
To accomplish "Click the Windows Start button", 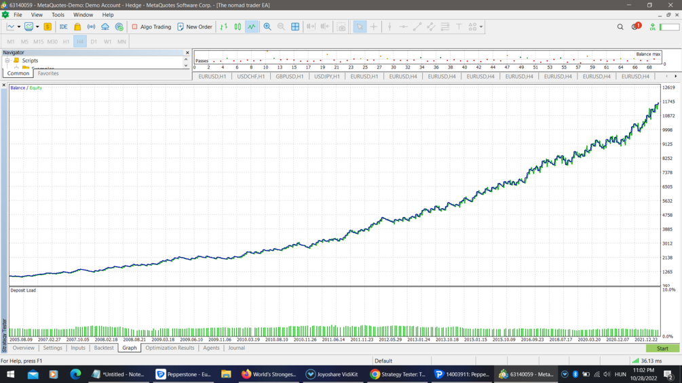I will pyautogui.click(x=10, y=374).
